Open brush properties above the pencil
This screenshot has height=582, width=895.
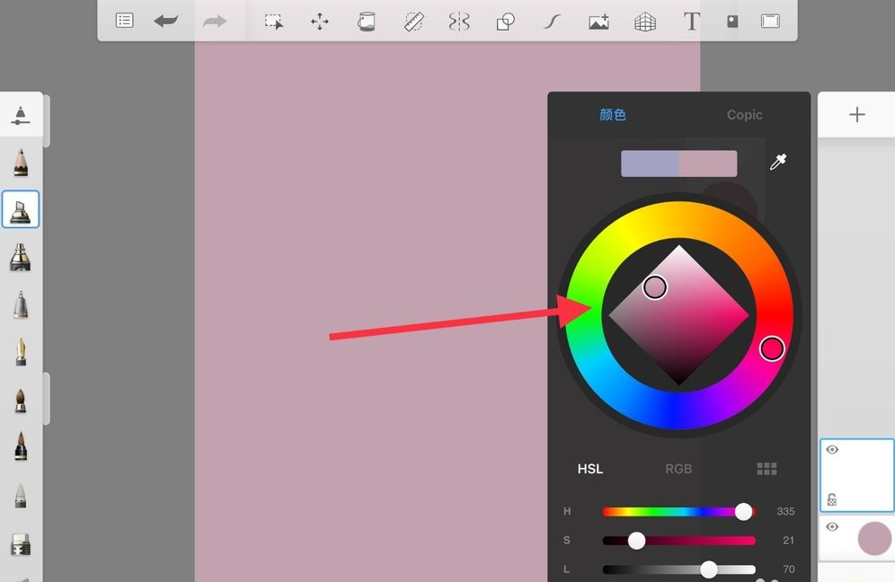21,115
